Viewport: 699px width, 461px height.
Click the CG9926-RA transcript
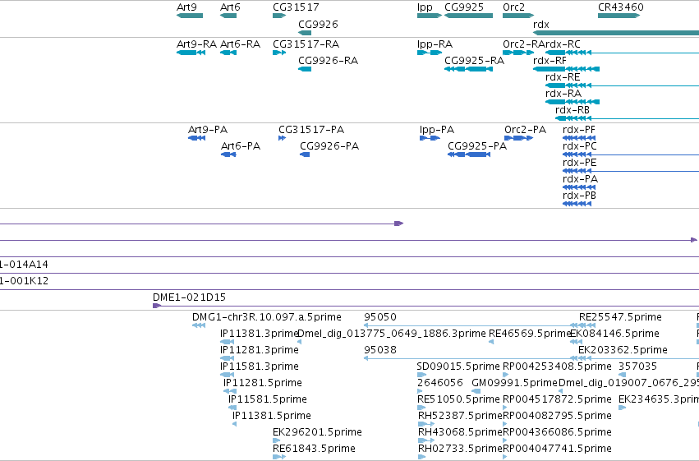point(305,69)
